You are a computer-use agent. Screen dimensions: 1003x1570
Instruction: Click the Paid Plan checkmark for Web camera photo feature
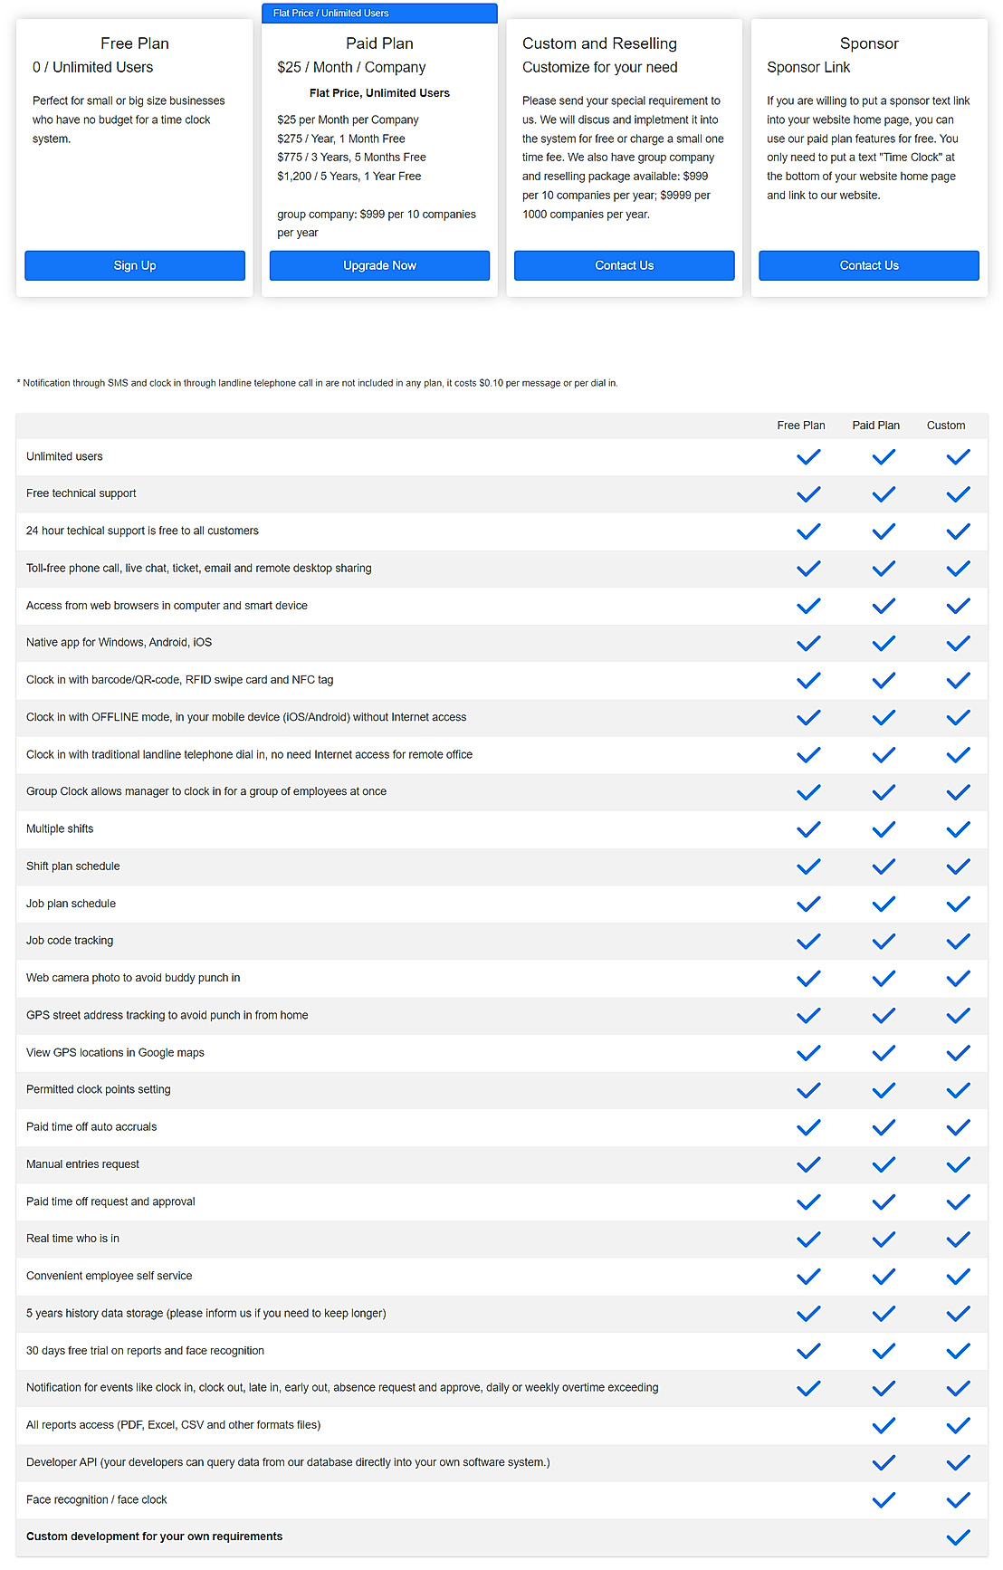click(x=883, y=978)
